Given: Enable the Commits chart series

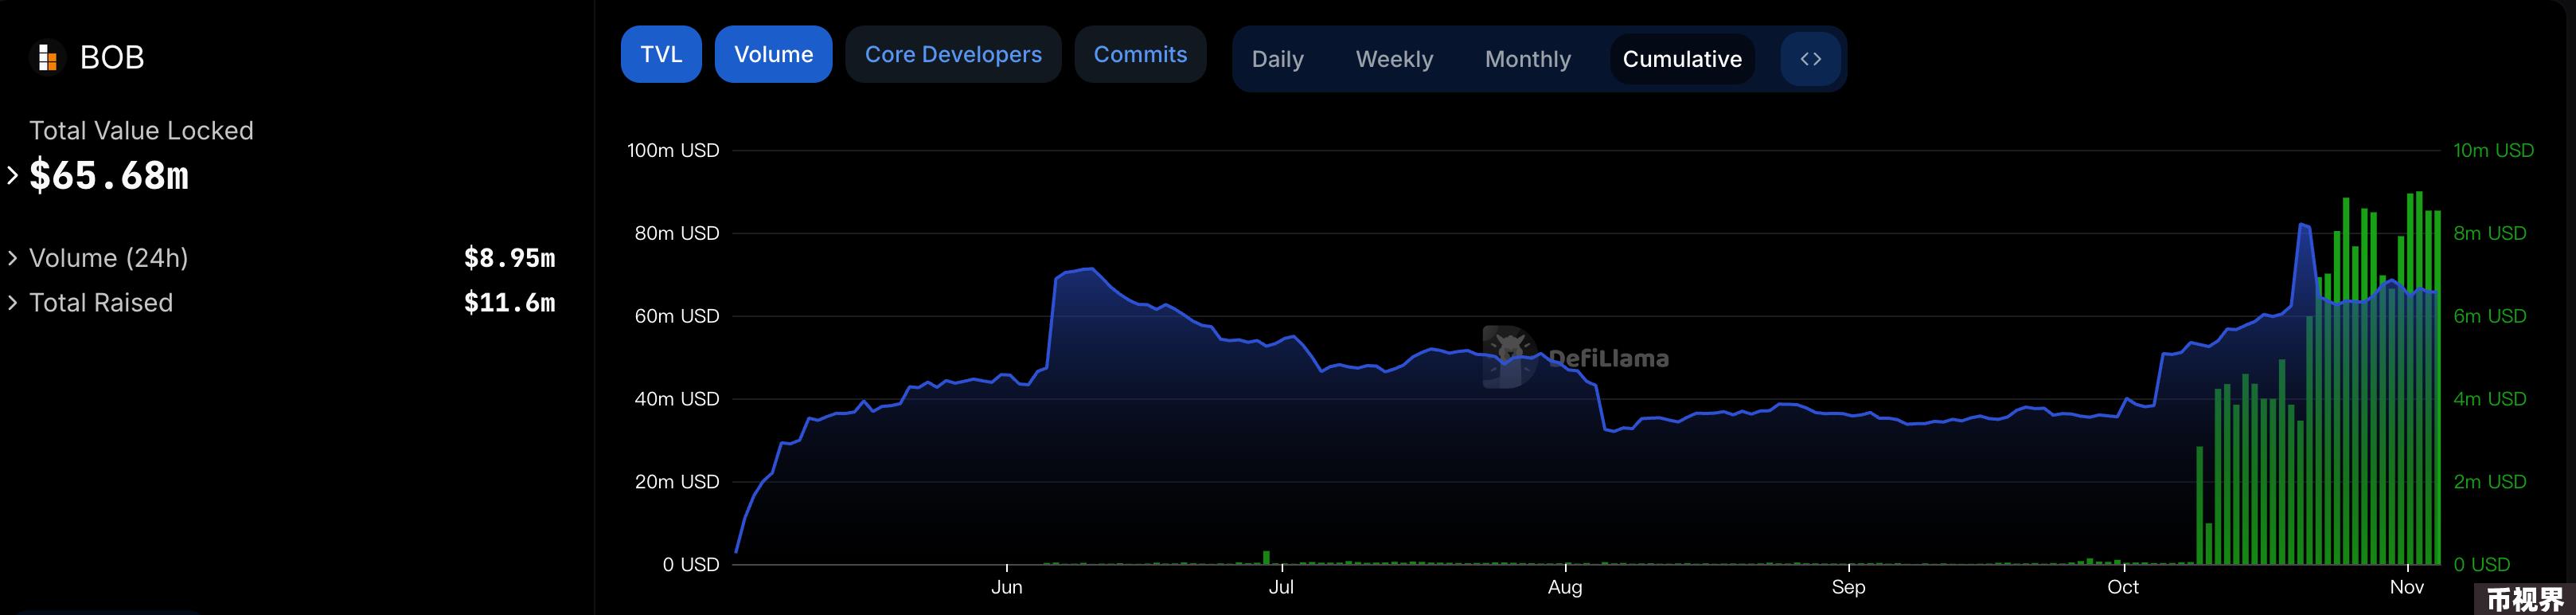Looking at the screenshot, I should click(1140, 54).
